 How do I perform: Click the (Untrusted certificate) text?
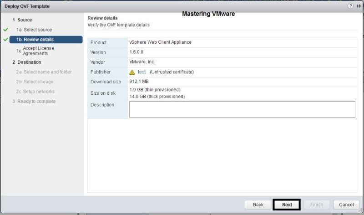pos(172,72)
